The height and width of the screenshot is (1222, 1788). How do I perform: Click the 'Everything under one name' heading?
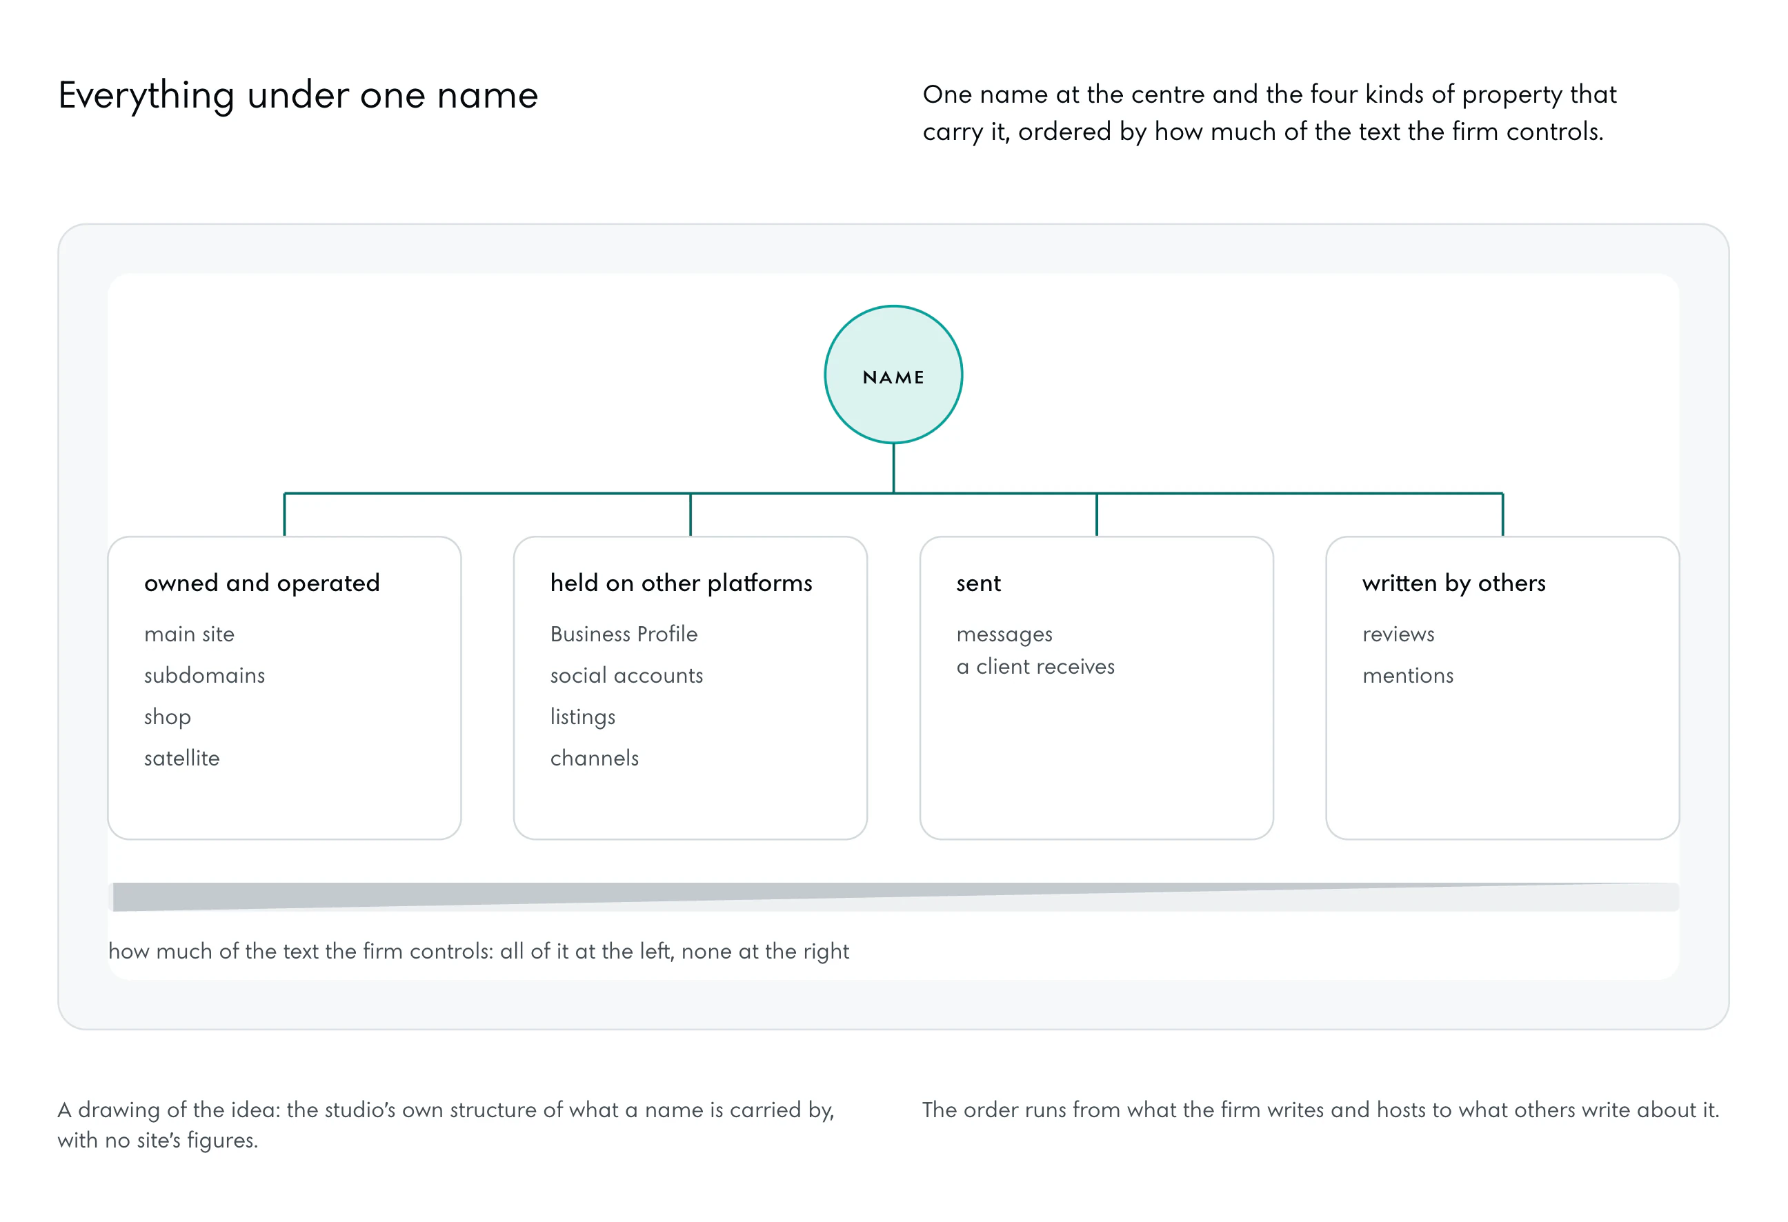tap(299, 96)
